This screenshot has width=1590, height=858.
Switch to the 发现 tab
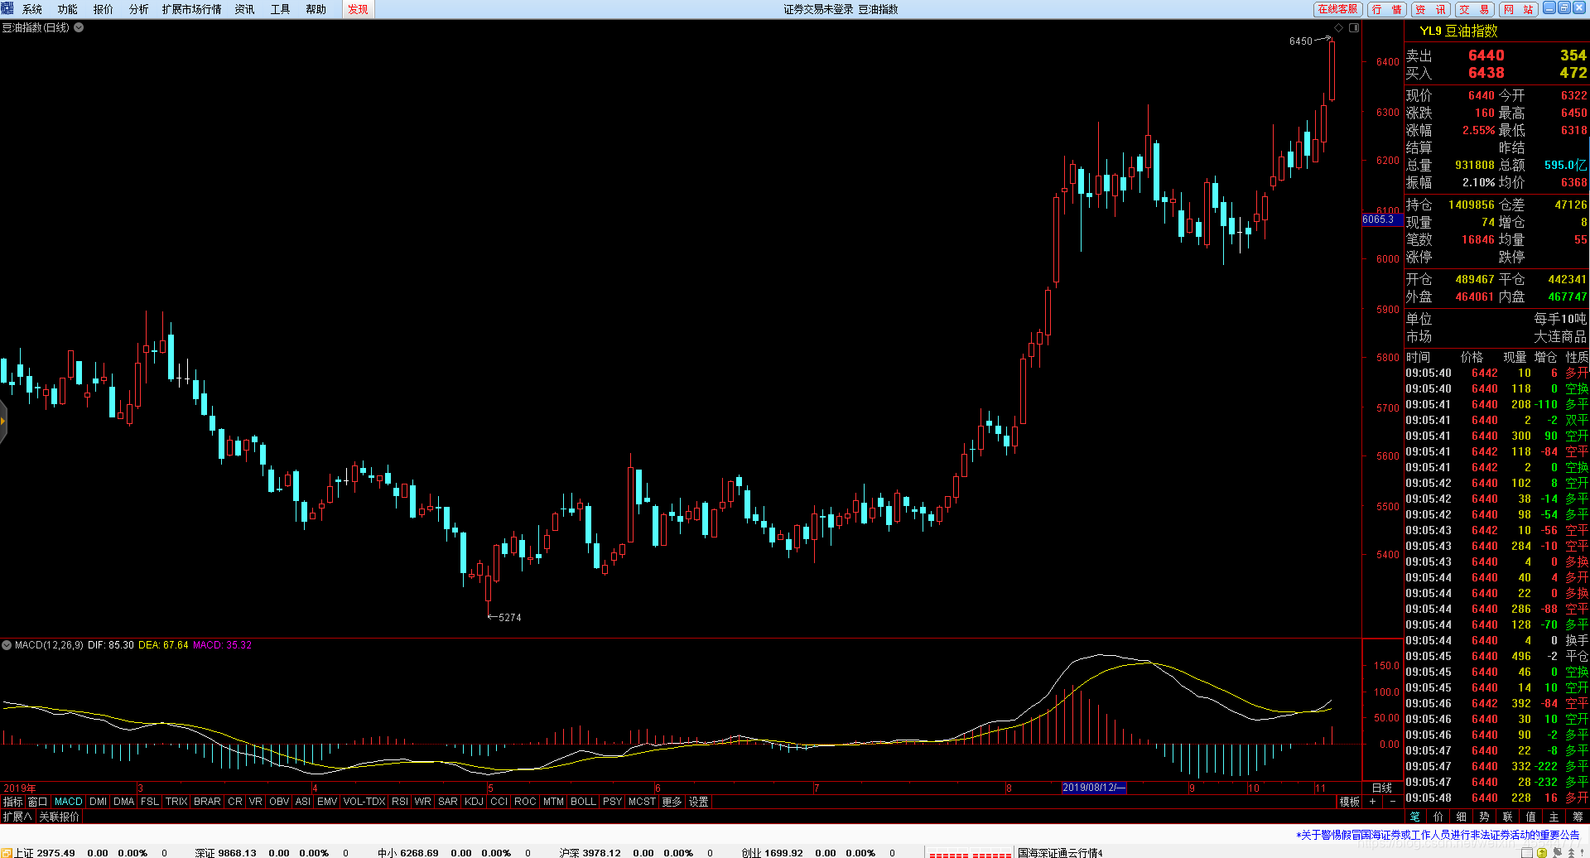tap(359, 9)
